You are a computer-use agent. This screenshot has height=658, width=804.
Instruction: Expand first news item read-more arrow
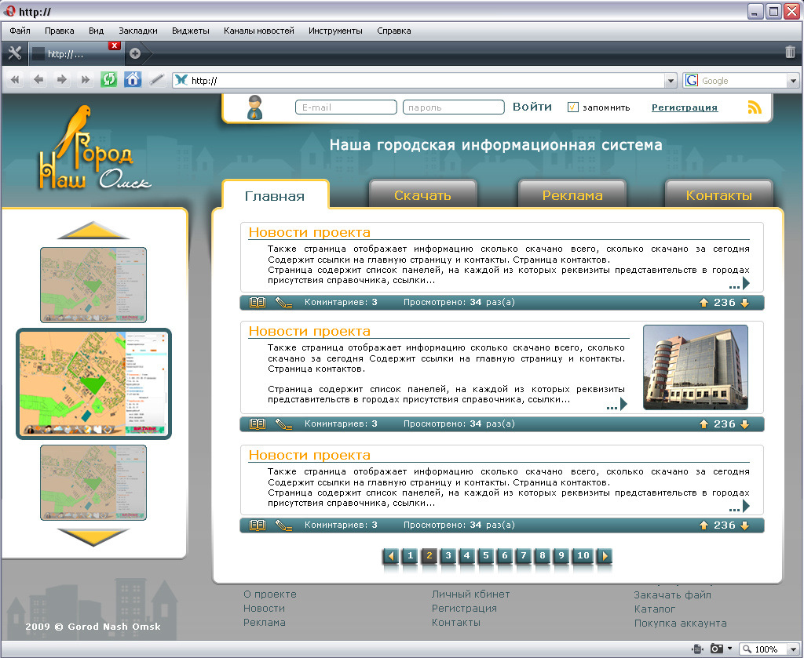[x=740, y=284]
